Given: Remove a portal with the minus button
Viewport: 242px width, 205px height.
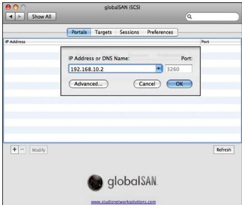Looking at the screenshot, I should [x=22, y=149].
